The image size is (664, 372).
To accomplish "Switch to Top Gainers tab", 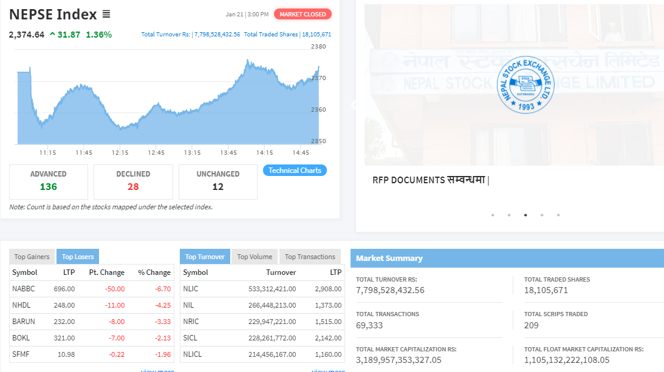I will click(x=32, y=257).
